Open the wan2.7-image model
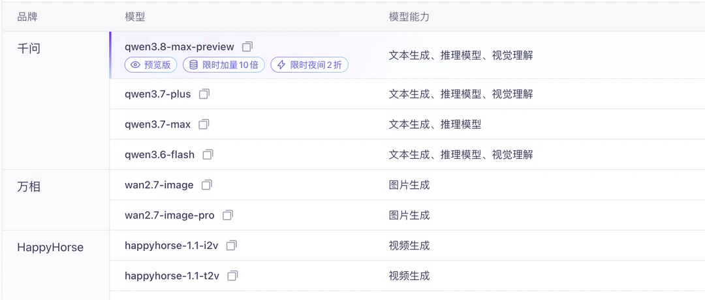705x300 pixels. (x=159, y=185)
